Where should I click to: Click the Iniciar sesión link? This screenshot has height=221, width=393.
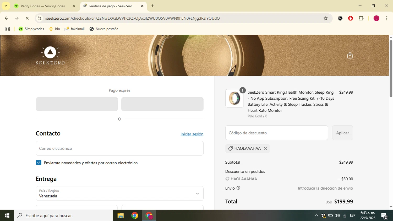[192, 134]
